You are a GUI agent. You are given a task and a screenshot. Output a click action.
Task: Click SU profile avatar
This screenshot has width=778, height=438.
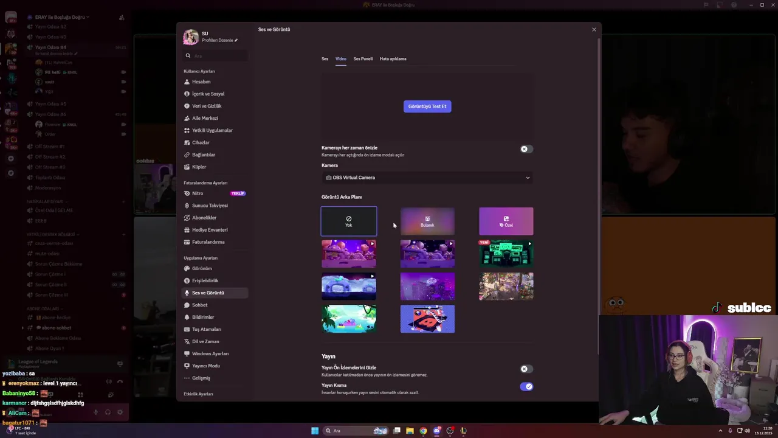pos(191,36)
